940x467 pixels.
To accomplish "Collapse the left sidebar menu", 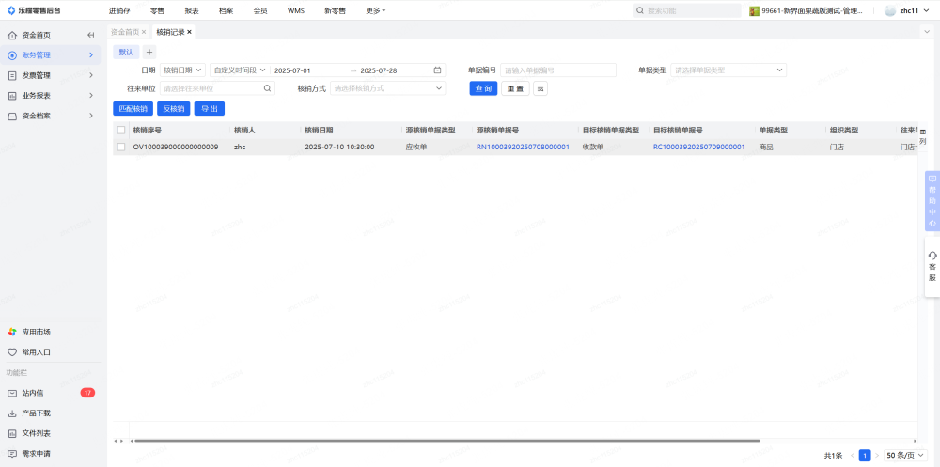I will (90, 35).
